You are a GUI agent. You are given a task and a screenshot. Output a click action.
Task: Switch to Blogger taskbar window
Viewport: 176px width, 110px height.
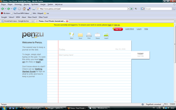[55, 108]
